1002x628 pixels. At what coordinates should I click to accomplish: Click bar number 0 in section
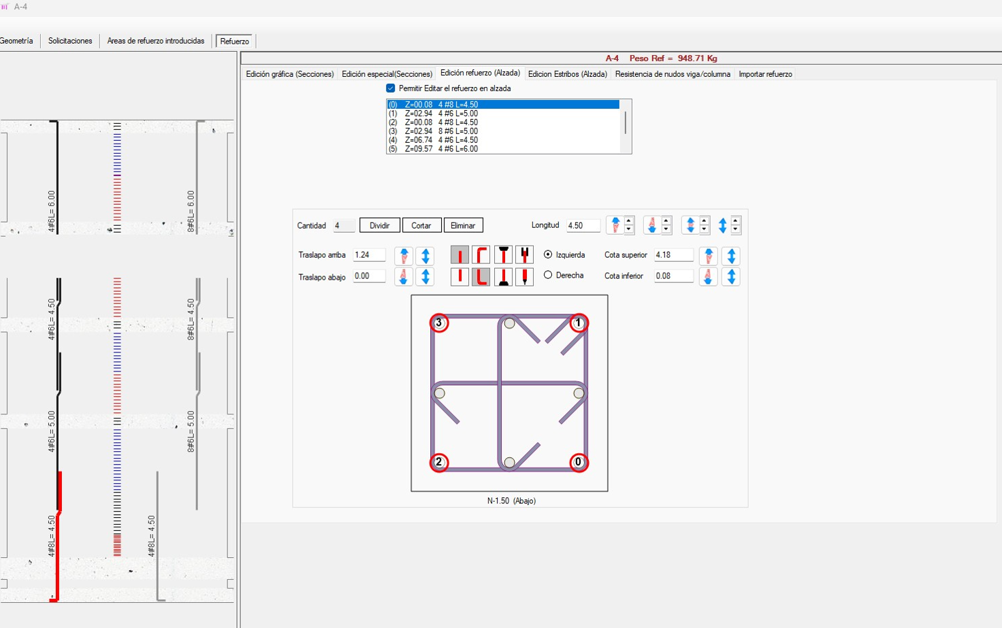tap(579, 463)
